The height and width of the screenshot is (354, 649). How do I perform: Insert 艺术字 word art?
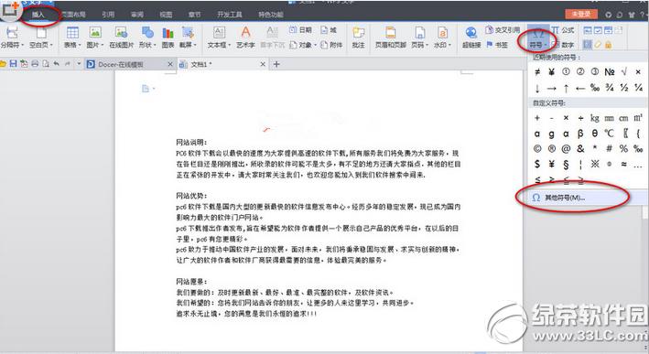tap(245, 37)
